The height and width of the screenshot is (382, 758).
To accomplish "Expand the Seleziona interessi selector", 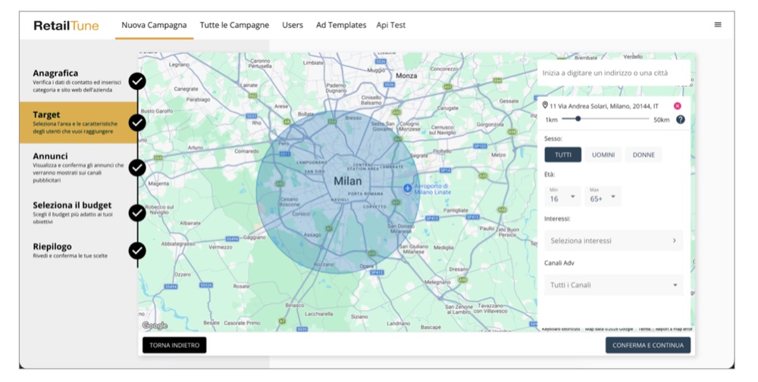I will click(x=613, y=241).
